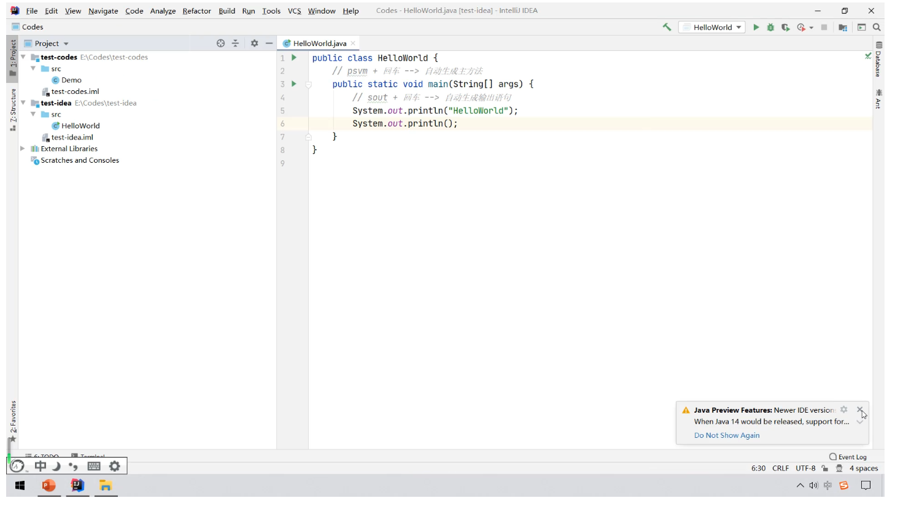922x506 pixels.
Task: Collapse all nodes in Project panel
Action: pyautogui.click(x=235, y=43)
